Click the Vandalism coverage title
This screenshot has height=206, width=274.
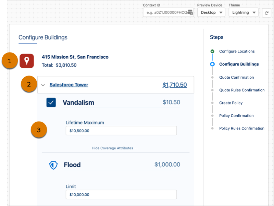point(78,102)
